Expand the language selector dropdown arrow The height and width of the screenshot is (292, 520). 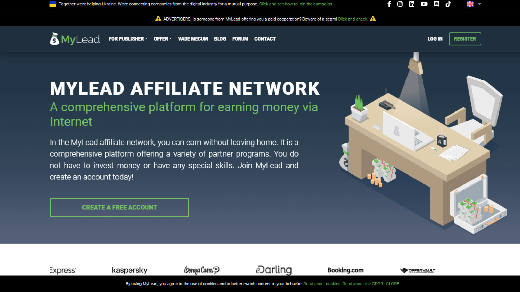click(x=479, y=4)
